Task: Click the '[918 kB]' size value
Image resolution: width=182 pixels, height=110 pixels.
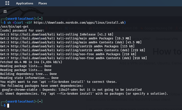Action: tap(140, 58)
